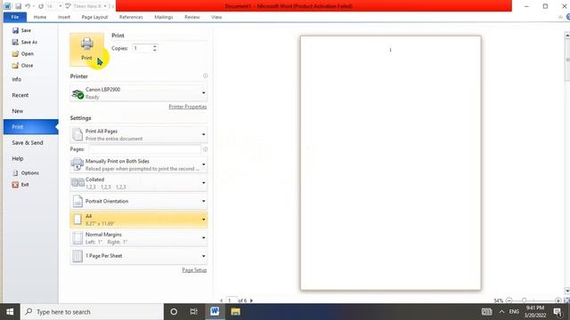Open the Normal Margins dropdown

[x=139, y=238]
